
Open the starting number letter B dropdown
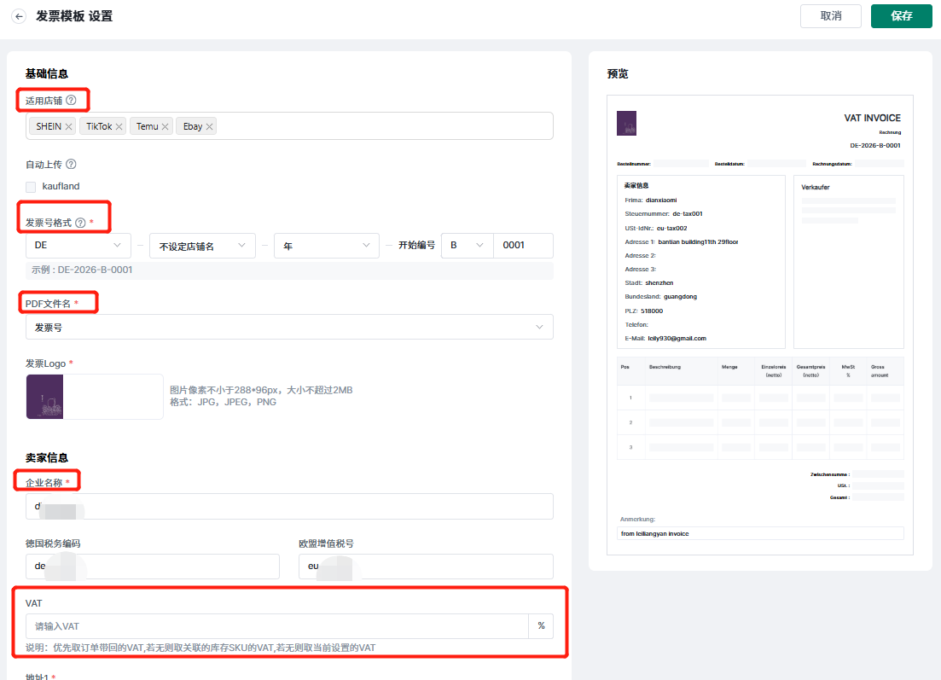click(x=467, y=246)
